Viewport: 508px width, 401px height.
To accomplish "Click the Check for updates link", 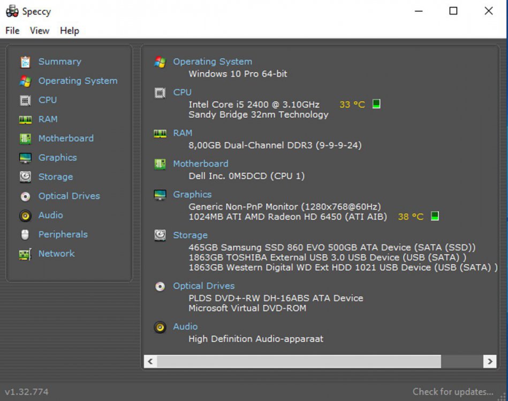I will point(453,392).
